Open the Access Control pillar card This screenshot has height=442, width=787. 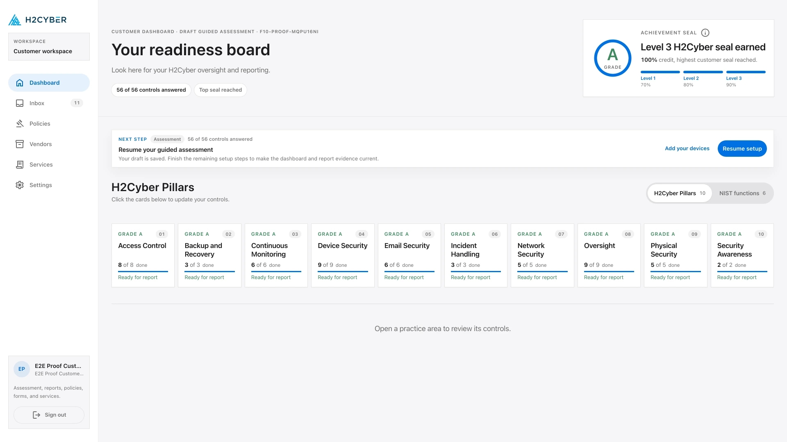143,255
